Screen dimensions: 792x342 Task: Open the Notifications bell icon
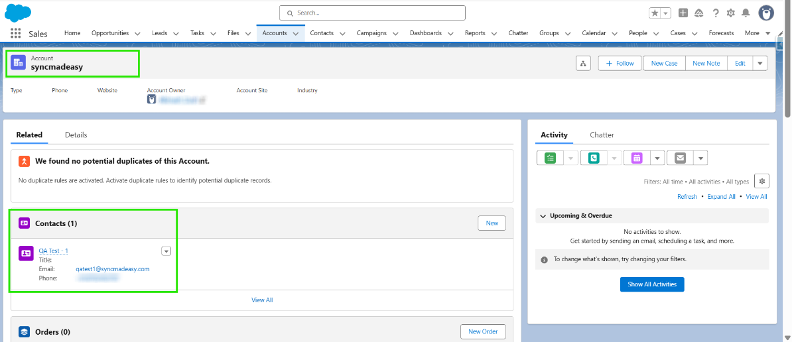746,13
